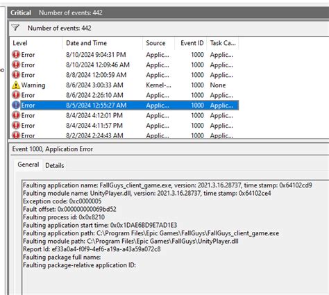This screenshot has width=329, height=295.
Task: Select the error icon for 8/10/2024 9:04:31 PM
Action: [x=16, y=55]
